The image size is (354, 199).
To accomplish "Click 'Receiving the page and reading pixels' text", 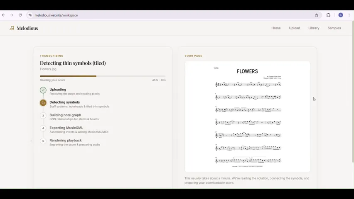I will (74, 94).
